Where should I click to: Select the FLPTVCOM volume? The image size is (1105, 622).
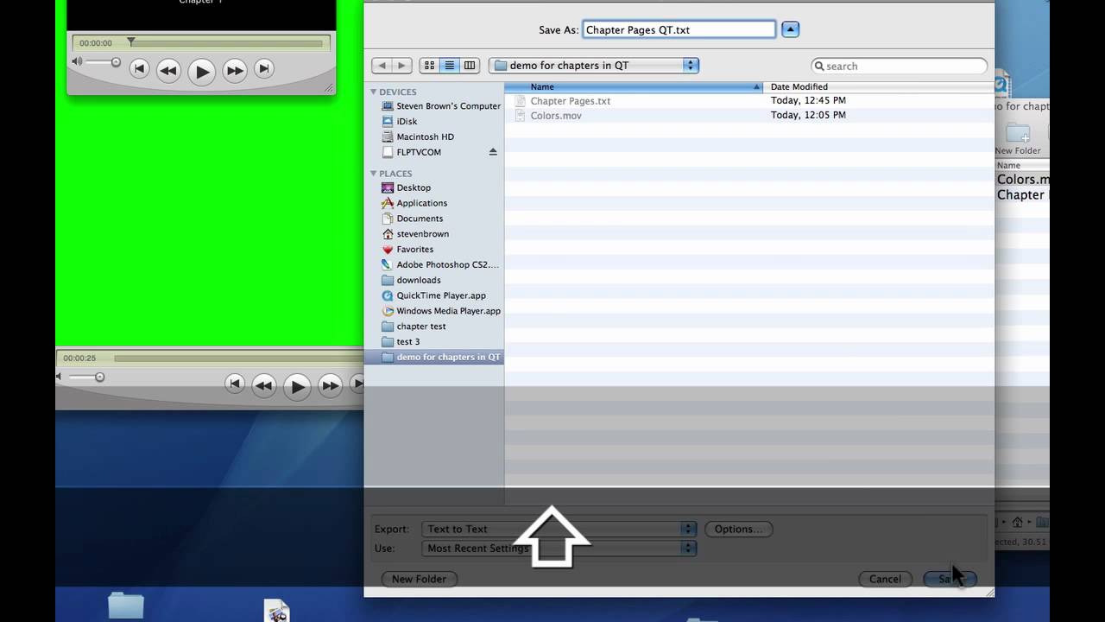412,152
